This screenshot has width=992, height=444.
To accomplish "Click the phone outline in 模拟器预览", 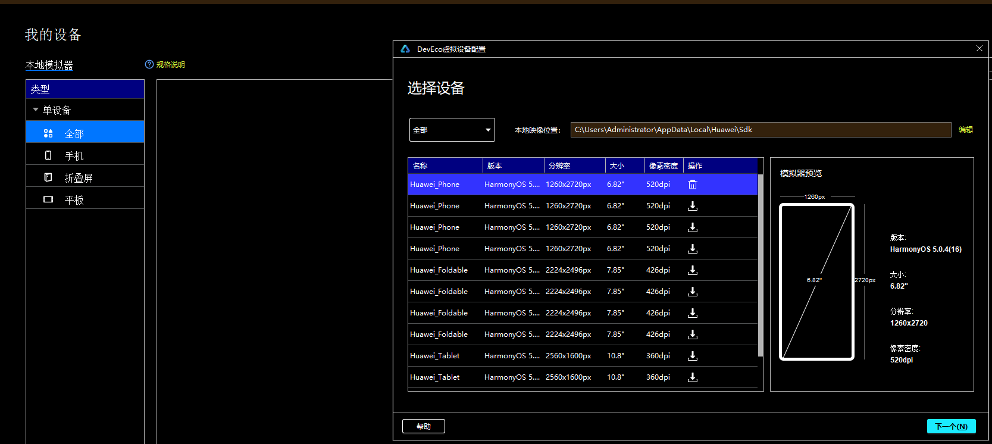I will tap(816, 282).
